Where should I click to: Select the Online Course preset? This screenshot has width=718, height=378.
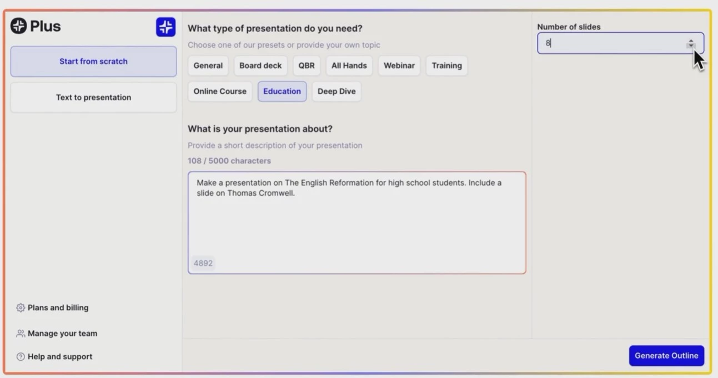[220, 91]
